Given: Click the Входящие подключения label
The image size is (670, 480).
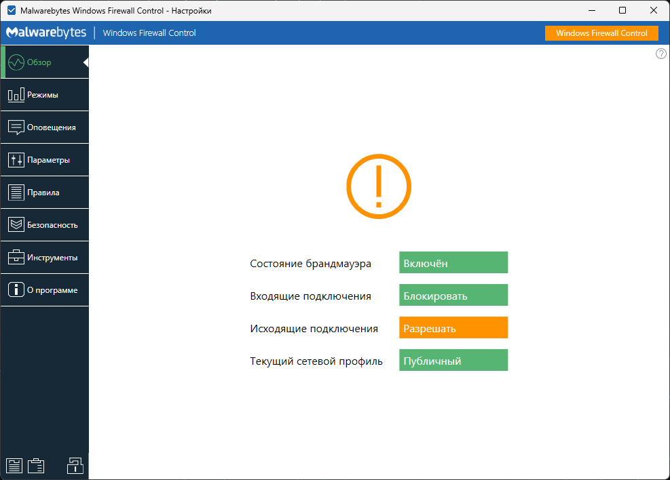Looking at the screenshot, I should click(x=311, y=296).
